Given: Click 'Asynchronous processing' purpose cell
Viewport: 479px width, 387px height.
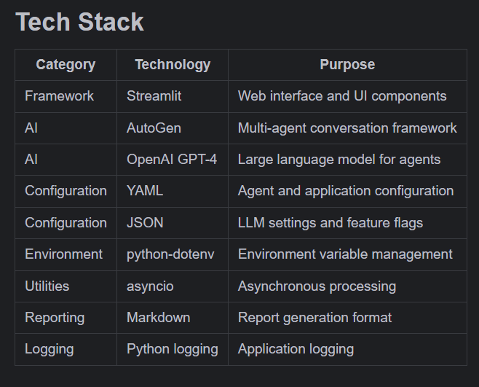Looking at the screenshot, I should [347, 286].
